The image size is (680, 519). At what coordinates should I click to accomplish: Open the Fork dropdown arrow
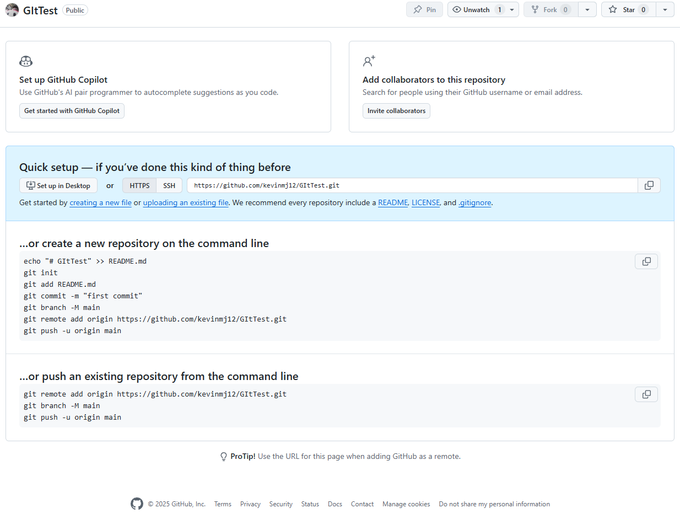pos(587,10)
